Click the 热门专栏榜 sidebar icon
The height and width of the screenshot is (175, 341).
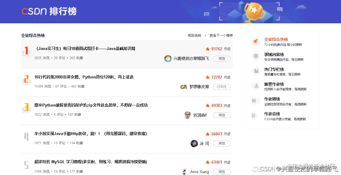pos(256,71)
